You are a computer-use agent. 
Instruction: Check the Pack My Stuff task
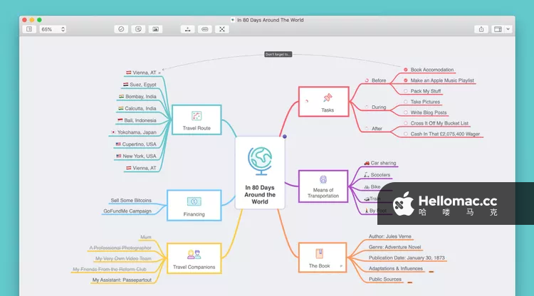tap(405, 91)
